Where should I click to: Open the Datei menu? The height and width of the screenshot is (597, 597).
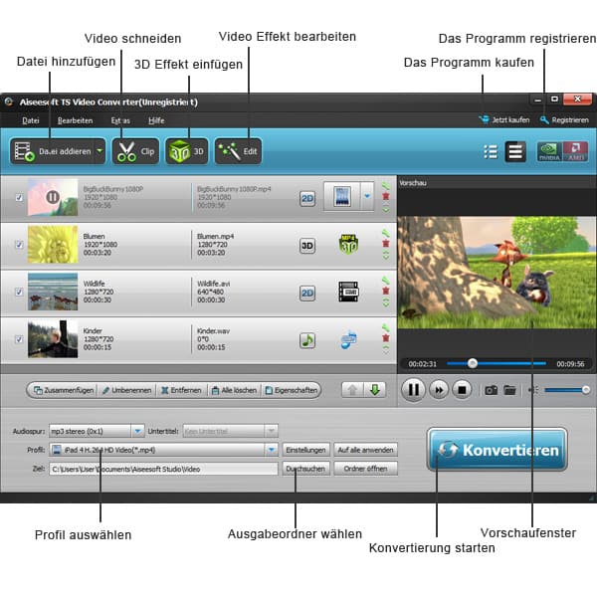[31, 120]
